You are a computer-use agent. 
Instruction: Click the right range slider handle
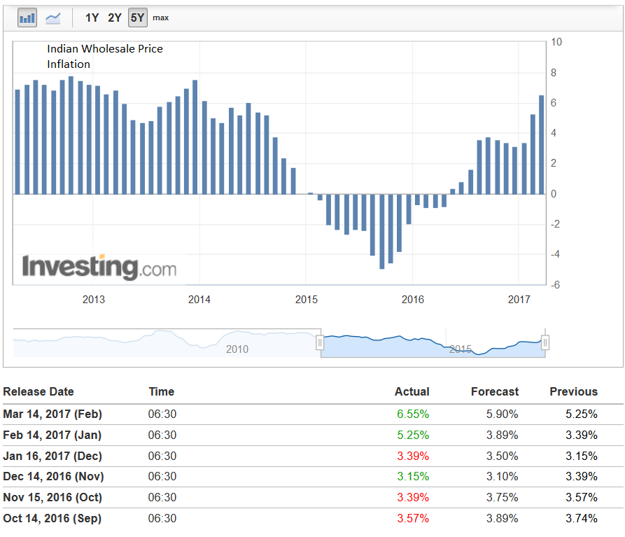tap(545, 342)
